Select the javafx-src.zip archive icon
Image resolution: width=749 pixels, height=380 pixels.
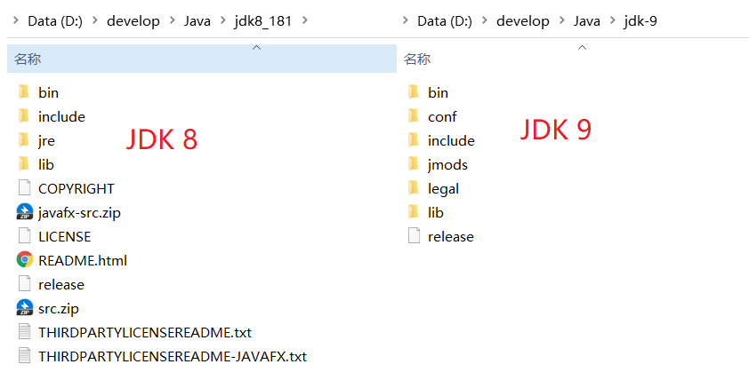click(24, 212)
